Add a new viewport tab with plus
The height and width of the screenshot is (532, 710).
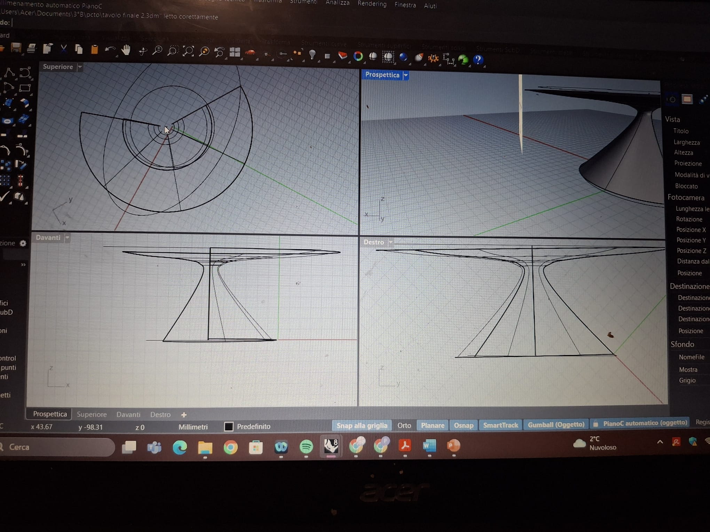tap(184, 415)
